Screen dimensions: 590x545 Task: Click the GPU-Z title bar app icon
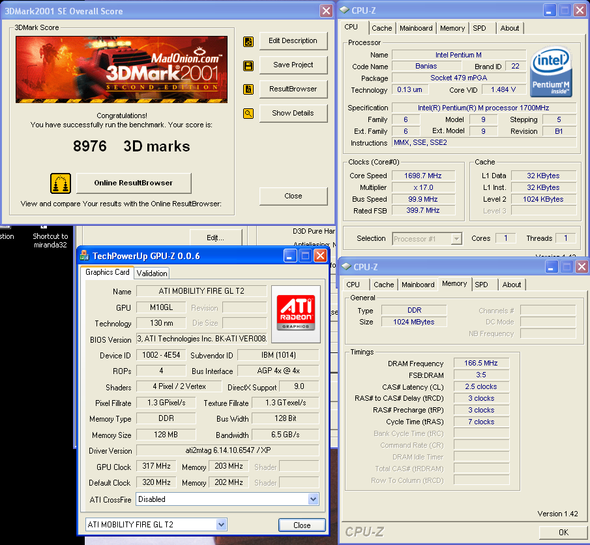pyautogui.click(x=84, y=256)
